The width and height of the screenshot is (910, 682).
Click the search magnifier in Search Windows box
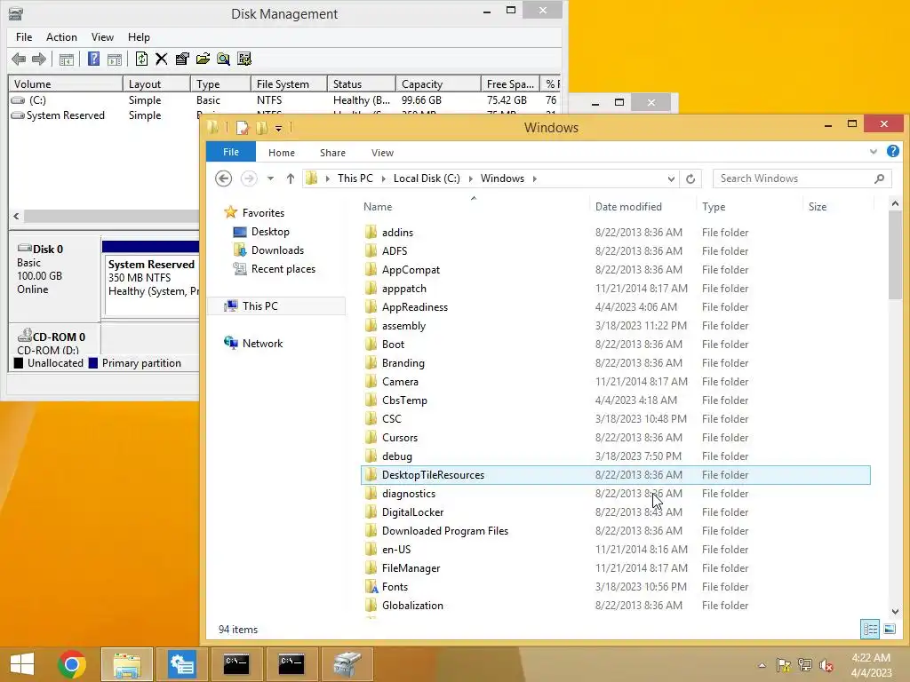click(x=879, y=178)
